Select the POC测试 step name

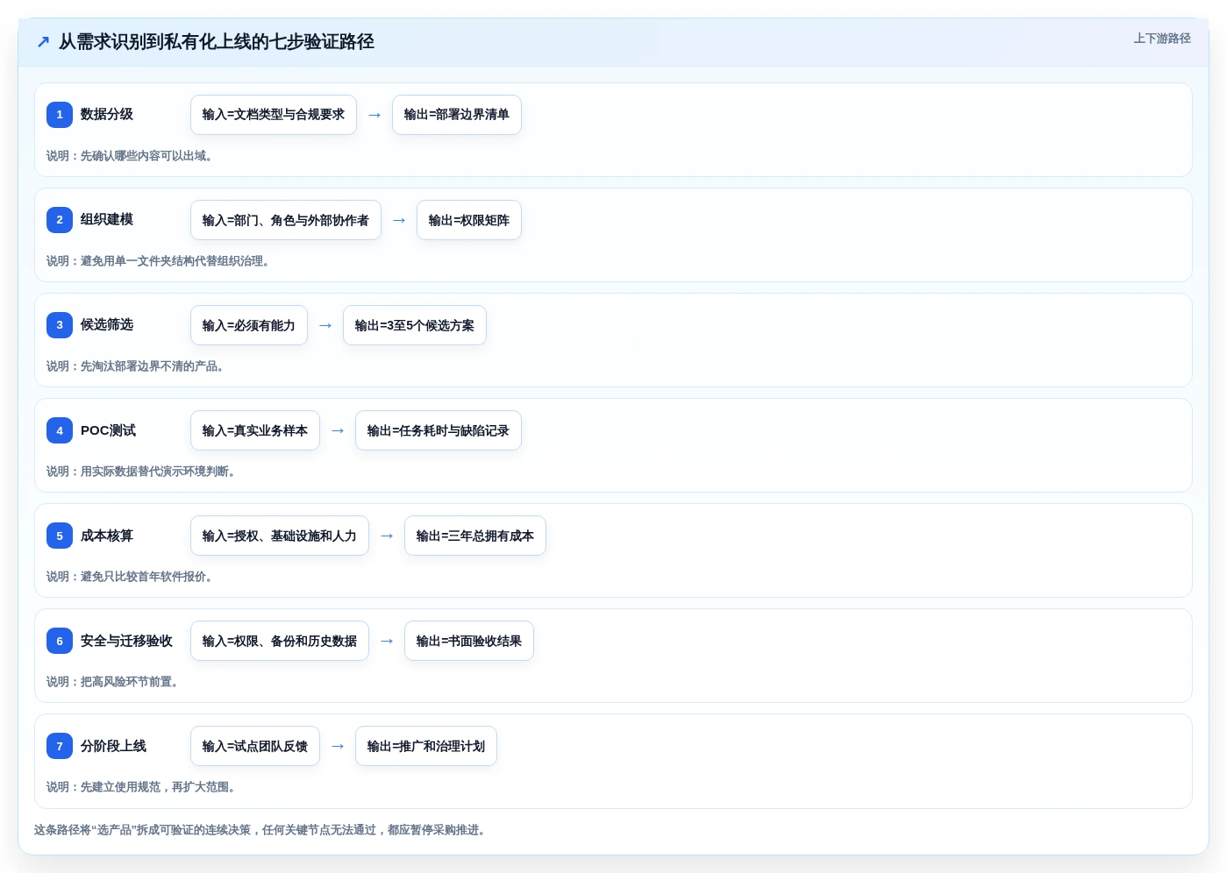pyautogui.click(x=108, y=430)
